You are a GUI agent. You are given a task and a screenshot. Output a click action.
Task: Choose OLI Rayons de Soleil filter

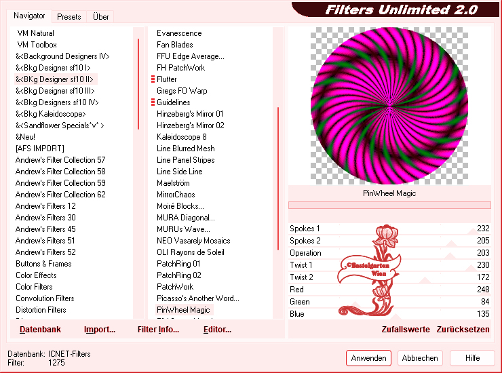191,252
